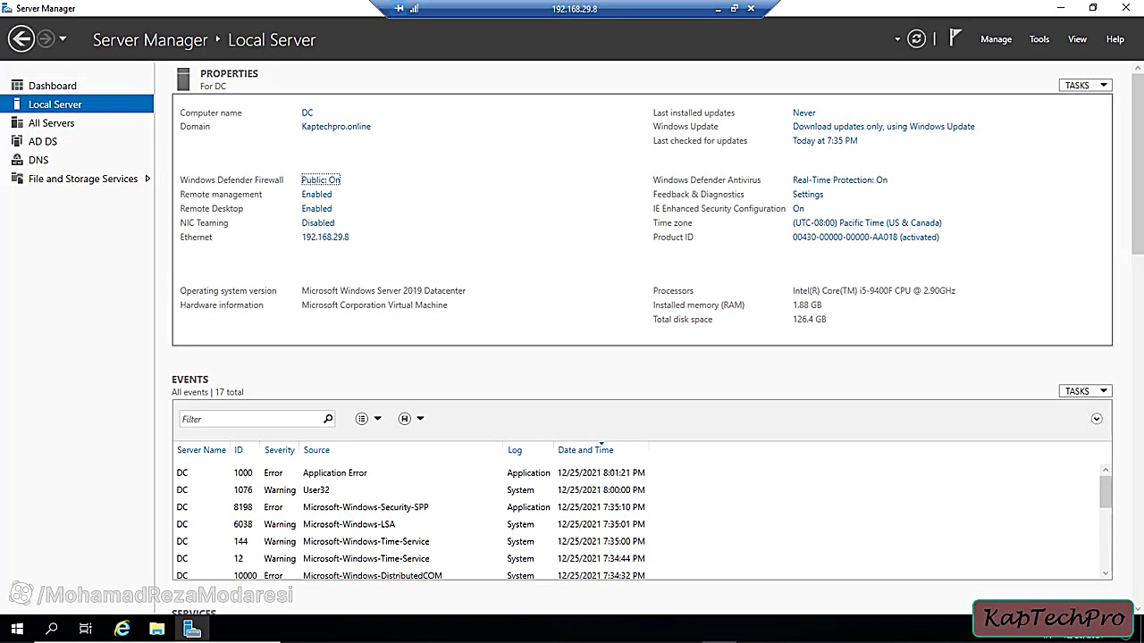This screenshot has height=643, width=1144.
Task: Sort events by ID column
Action: [239, 450]
